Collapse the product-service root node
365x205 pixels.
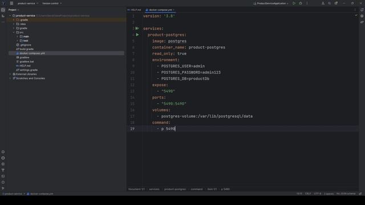(10, 15)
